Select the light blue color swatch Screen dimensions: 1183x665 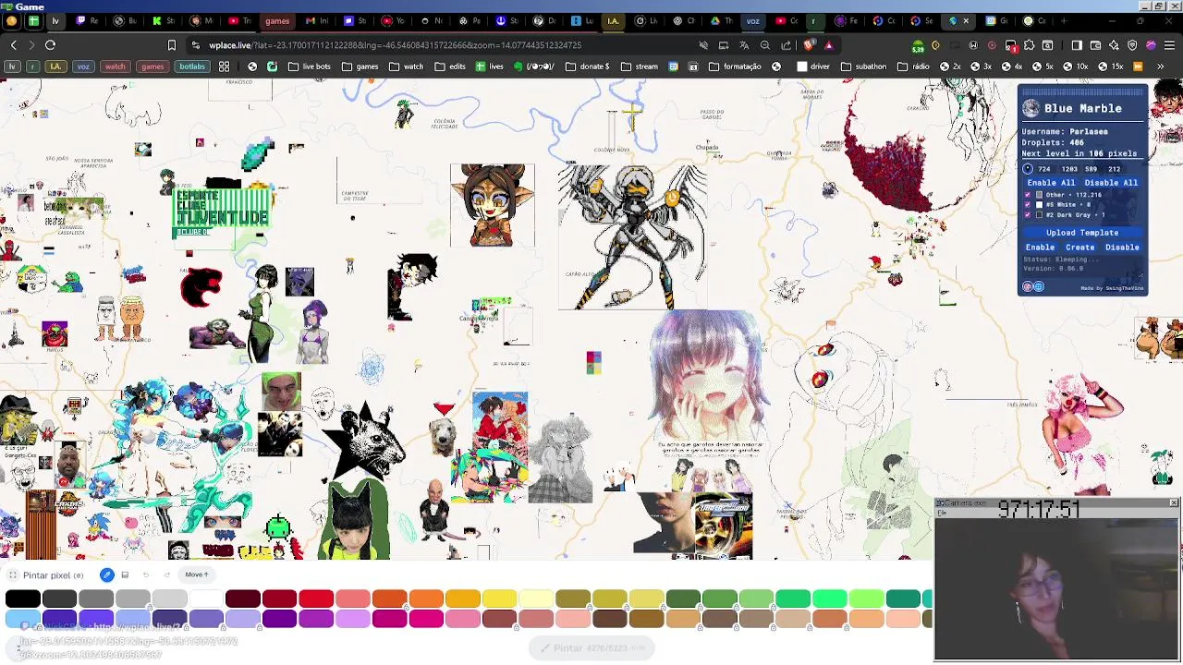[x=22, y=619]
